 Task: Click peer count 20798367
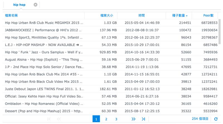click(x=209, y=38)
